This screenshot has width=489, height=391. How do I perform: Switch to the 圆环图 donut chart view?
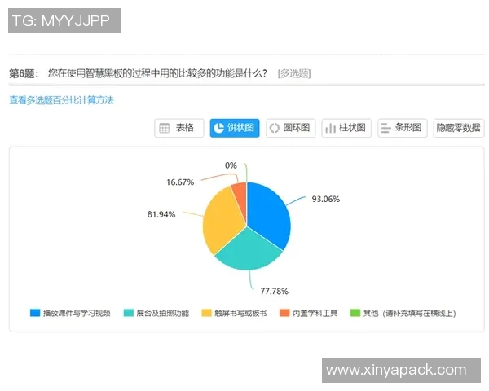pyautogui.click(x=291, y=128)
